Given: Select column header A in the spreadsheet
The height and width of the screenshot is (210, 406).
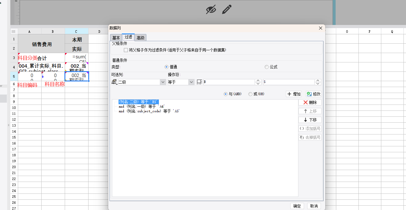Looking at the screenshot, I should click(x=30, y=32).
